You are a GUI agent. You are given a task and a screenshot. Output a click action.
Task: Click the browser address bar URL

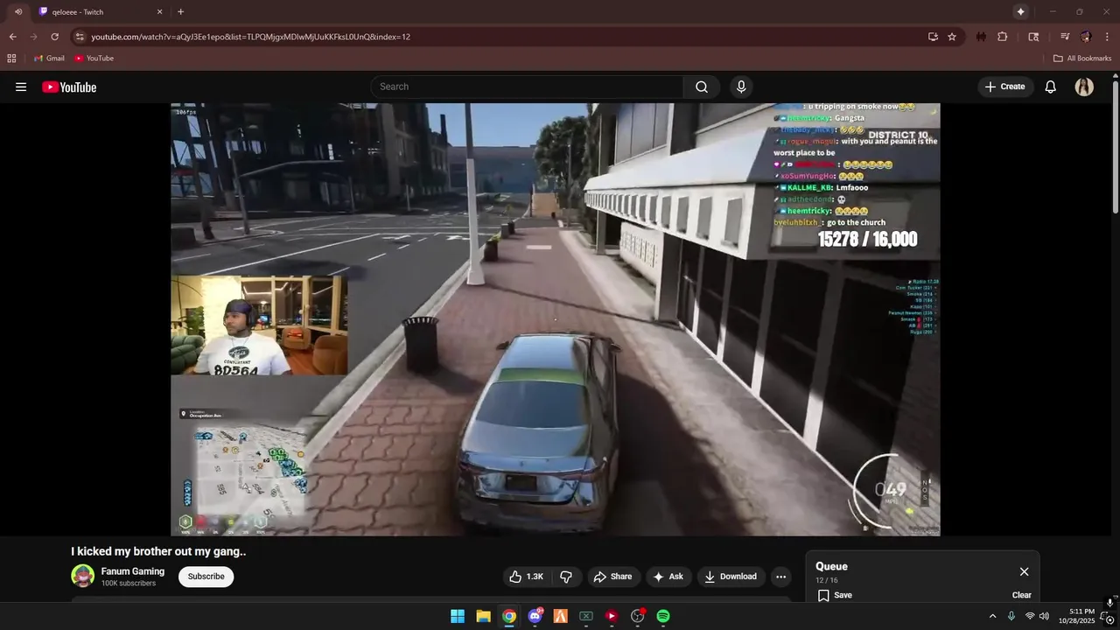point(251,37)
